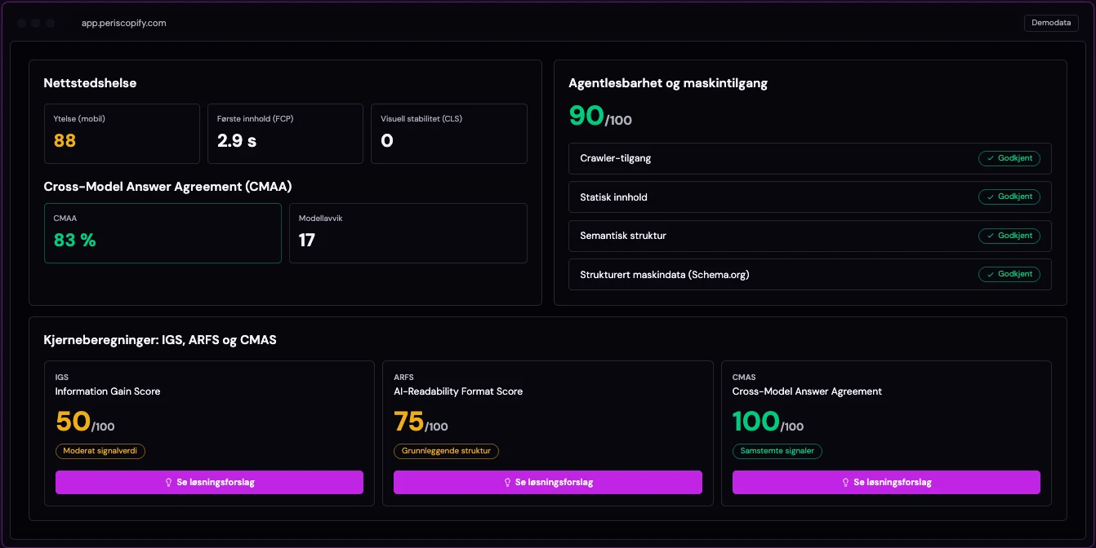
Task: Select the Statisk innhold row
Action: point(810,197)
